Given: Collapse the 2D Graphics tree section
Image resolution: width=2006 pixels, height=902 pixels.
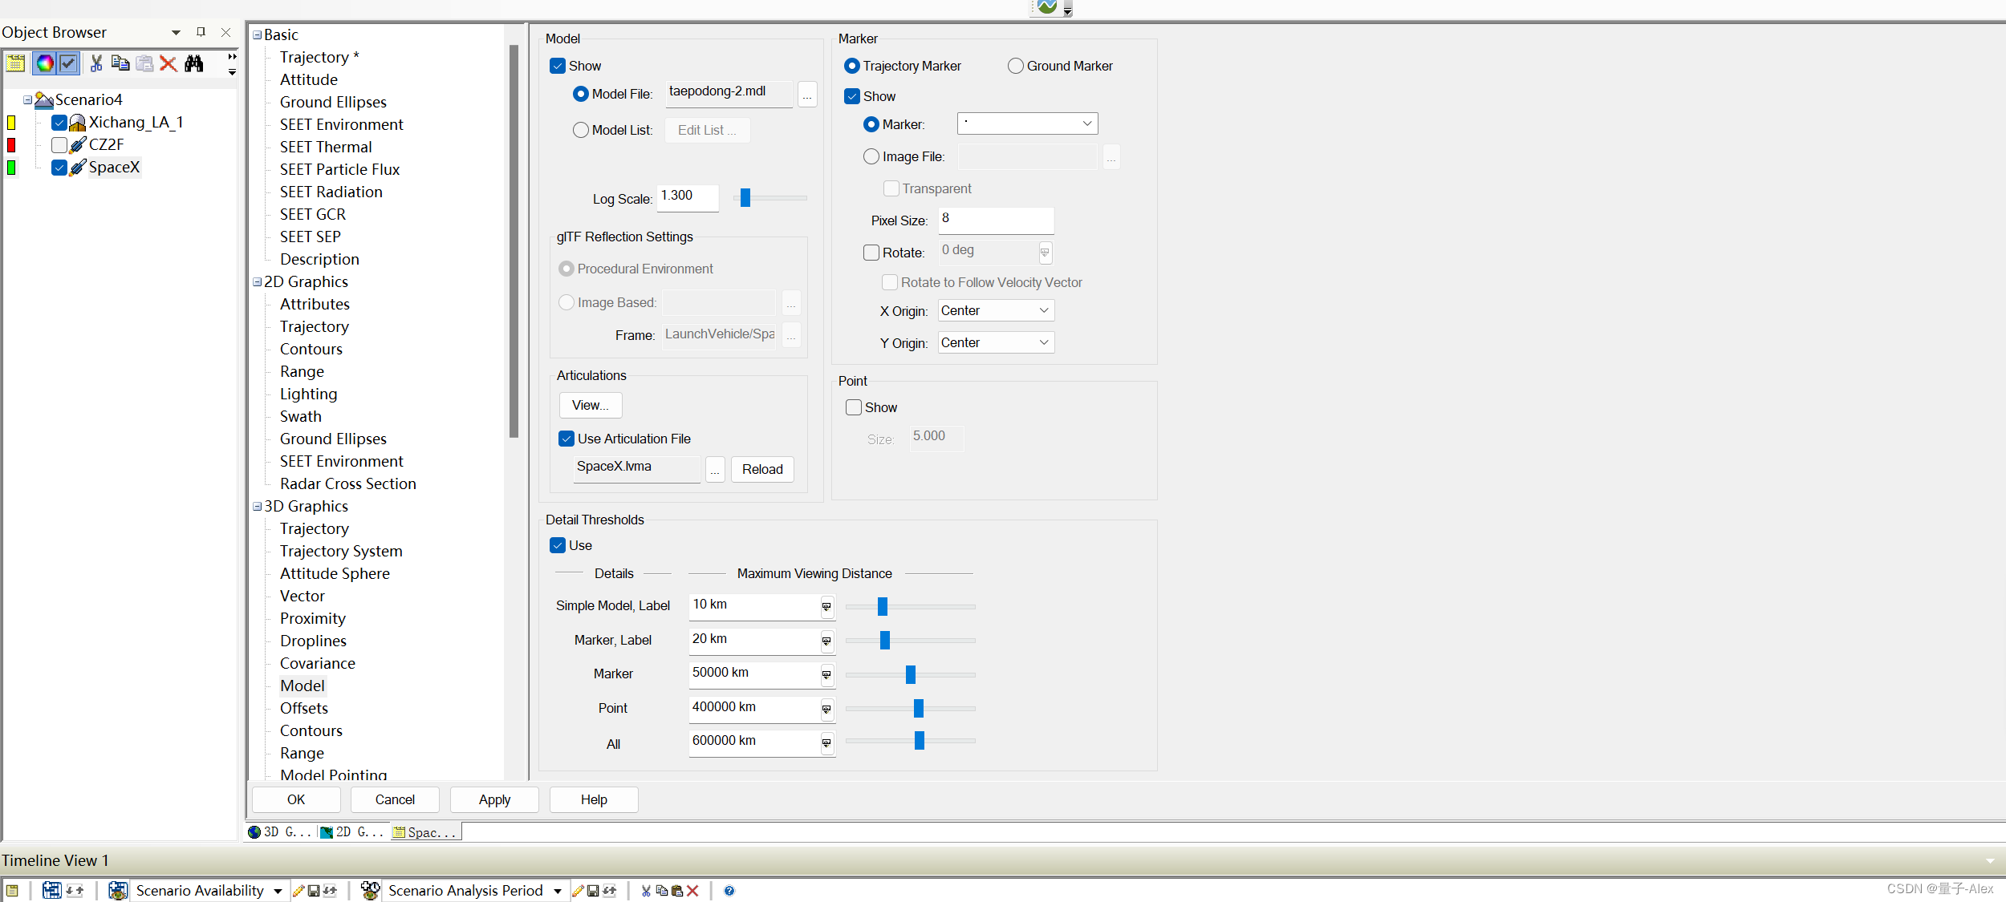Looking at the screenshot, I should [x=258, y=282].
